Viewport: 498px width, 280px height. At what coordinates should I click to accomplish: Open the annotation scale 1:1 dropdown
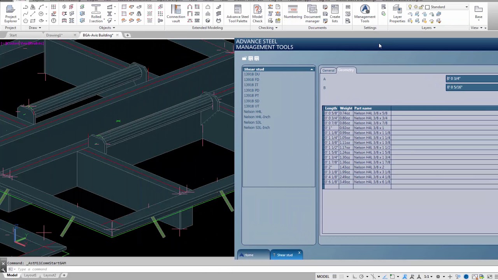click(x=428, y=276)
